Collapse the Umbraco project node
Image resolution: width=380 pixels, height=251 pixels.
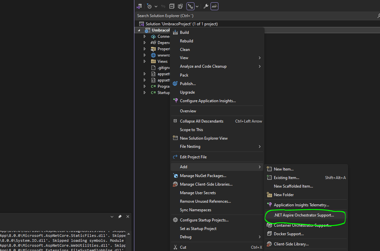point(139,30)
